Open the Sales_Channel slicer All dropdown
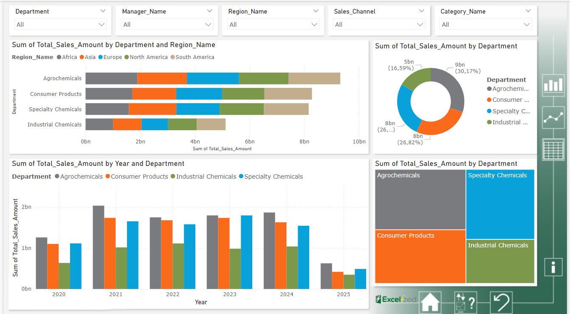The width and height of the screenshot is (570, 314). click(379, 25)
